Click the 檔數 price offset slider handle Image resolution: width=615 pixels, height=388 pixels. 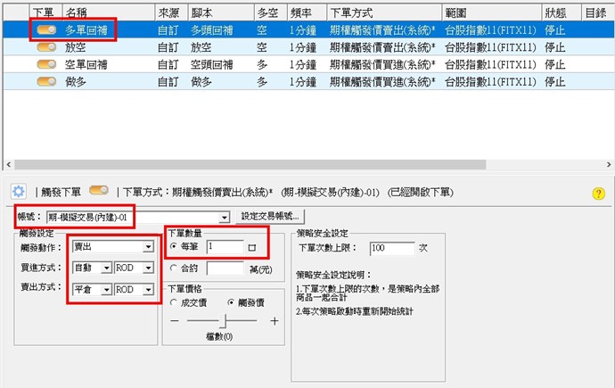(226, 320)
